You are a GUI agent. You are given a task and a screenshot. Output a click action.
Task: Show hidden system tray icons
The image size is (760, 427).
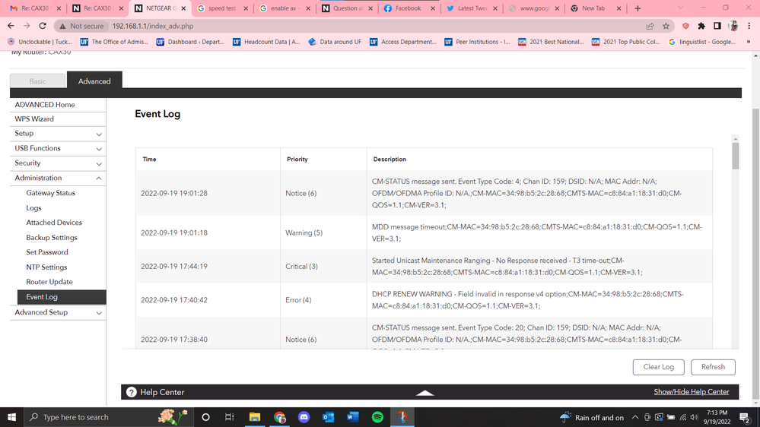point(635,417)
